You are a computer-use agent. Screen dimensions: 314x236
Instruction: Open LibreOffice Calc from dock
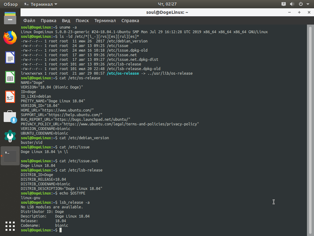[x=10, y=77]
